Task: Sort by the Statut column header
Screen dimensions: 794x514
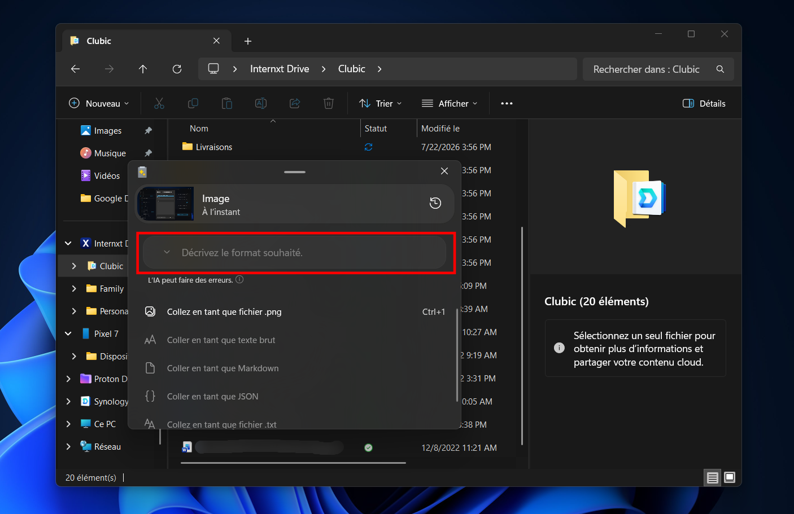Action: coord(376,129)
